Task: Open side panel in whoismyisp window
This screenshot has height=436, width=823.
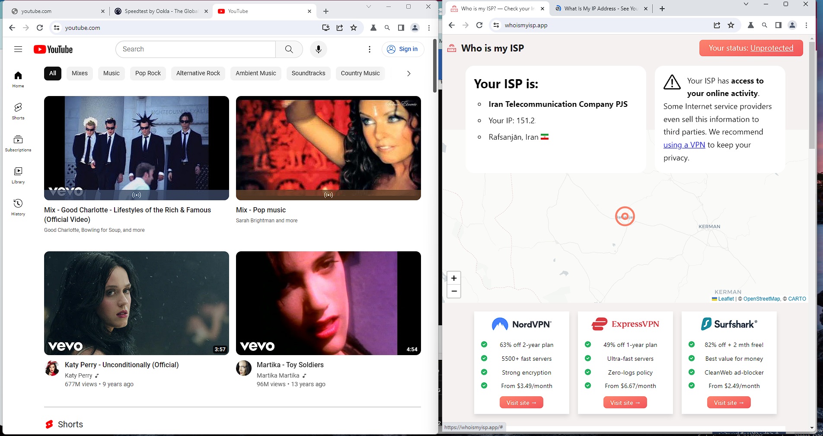Action: 778,25
